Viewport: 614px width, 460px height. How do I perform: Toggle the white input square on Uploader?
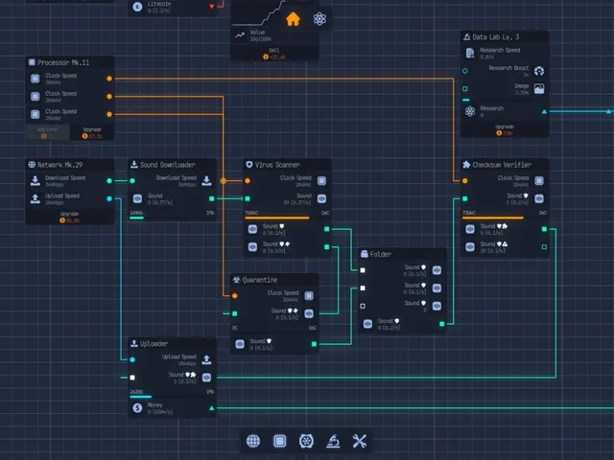[x=132, y=378]
